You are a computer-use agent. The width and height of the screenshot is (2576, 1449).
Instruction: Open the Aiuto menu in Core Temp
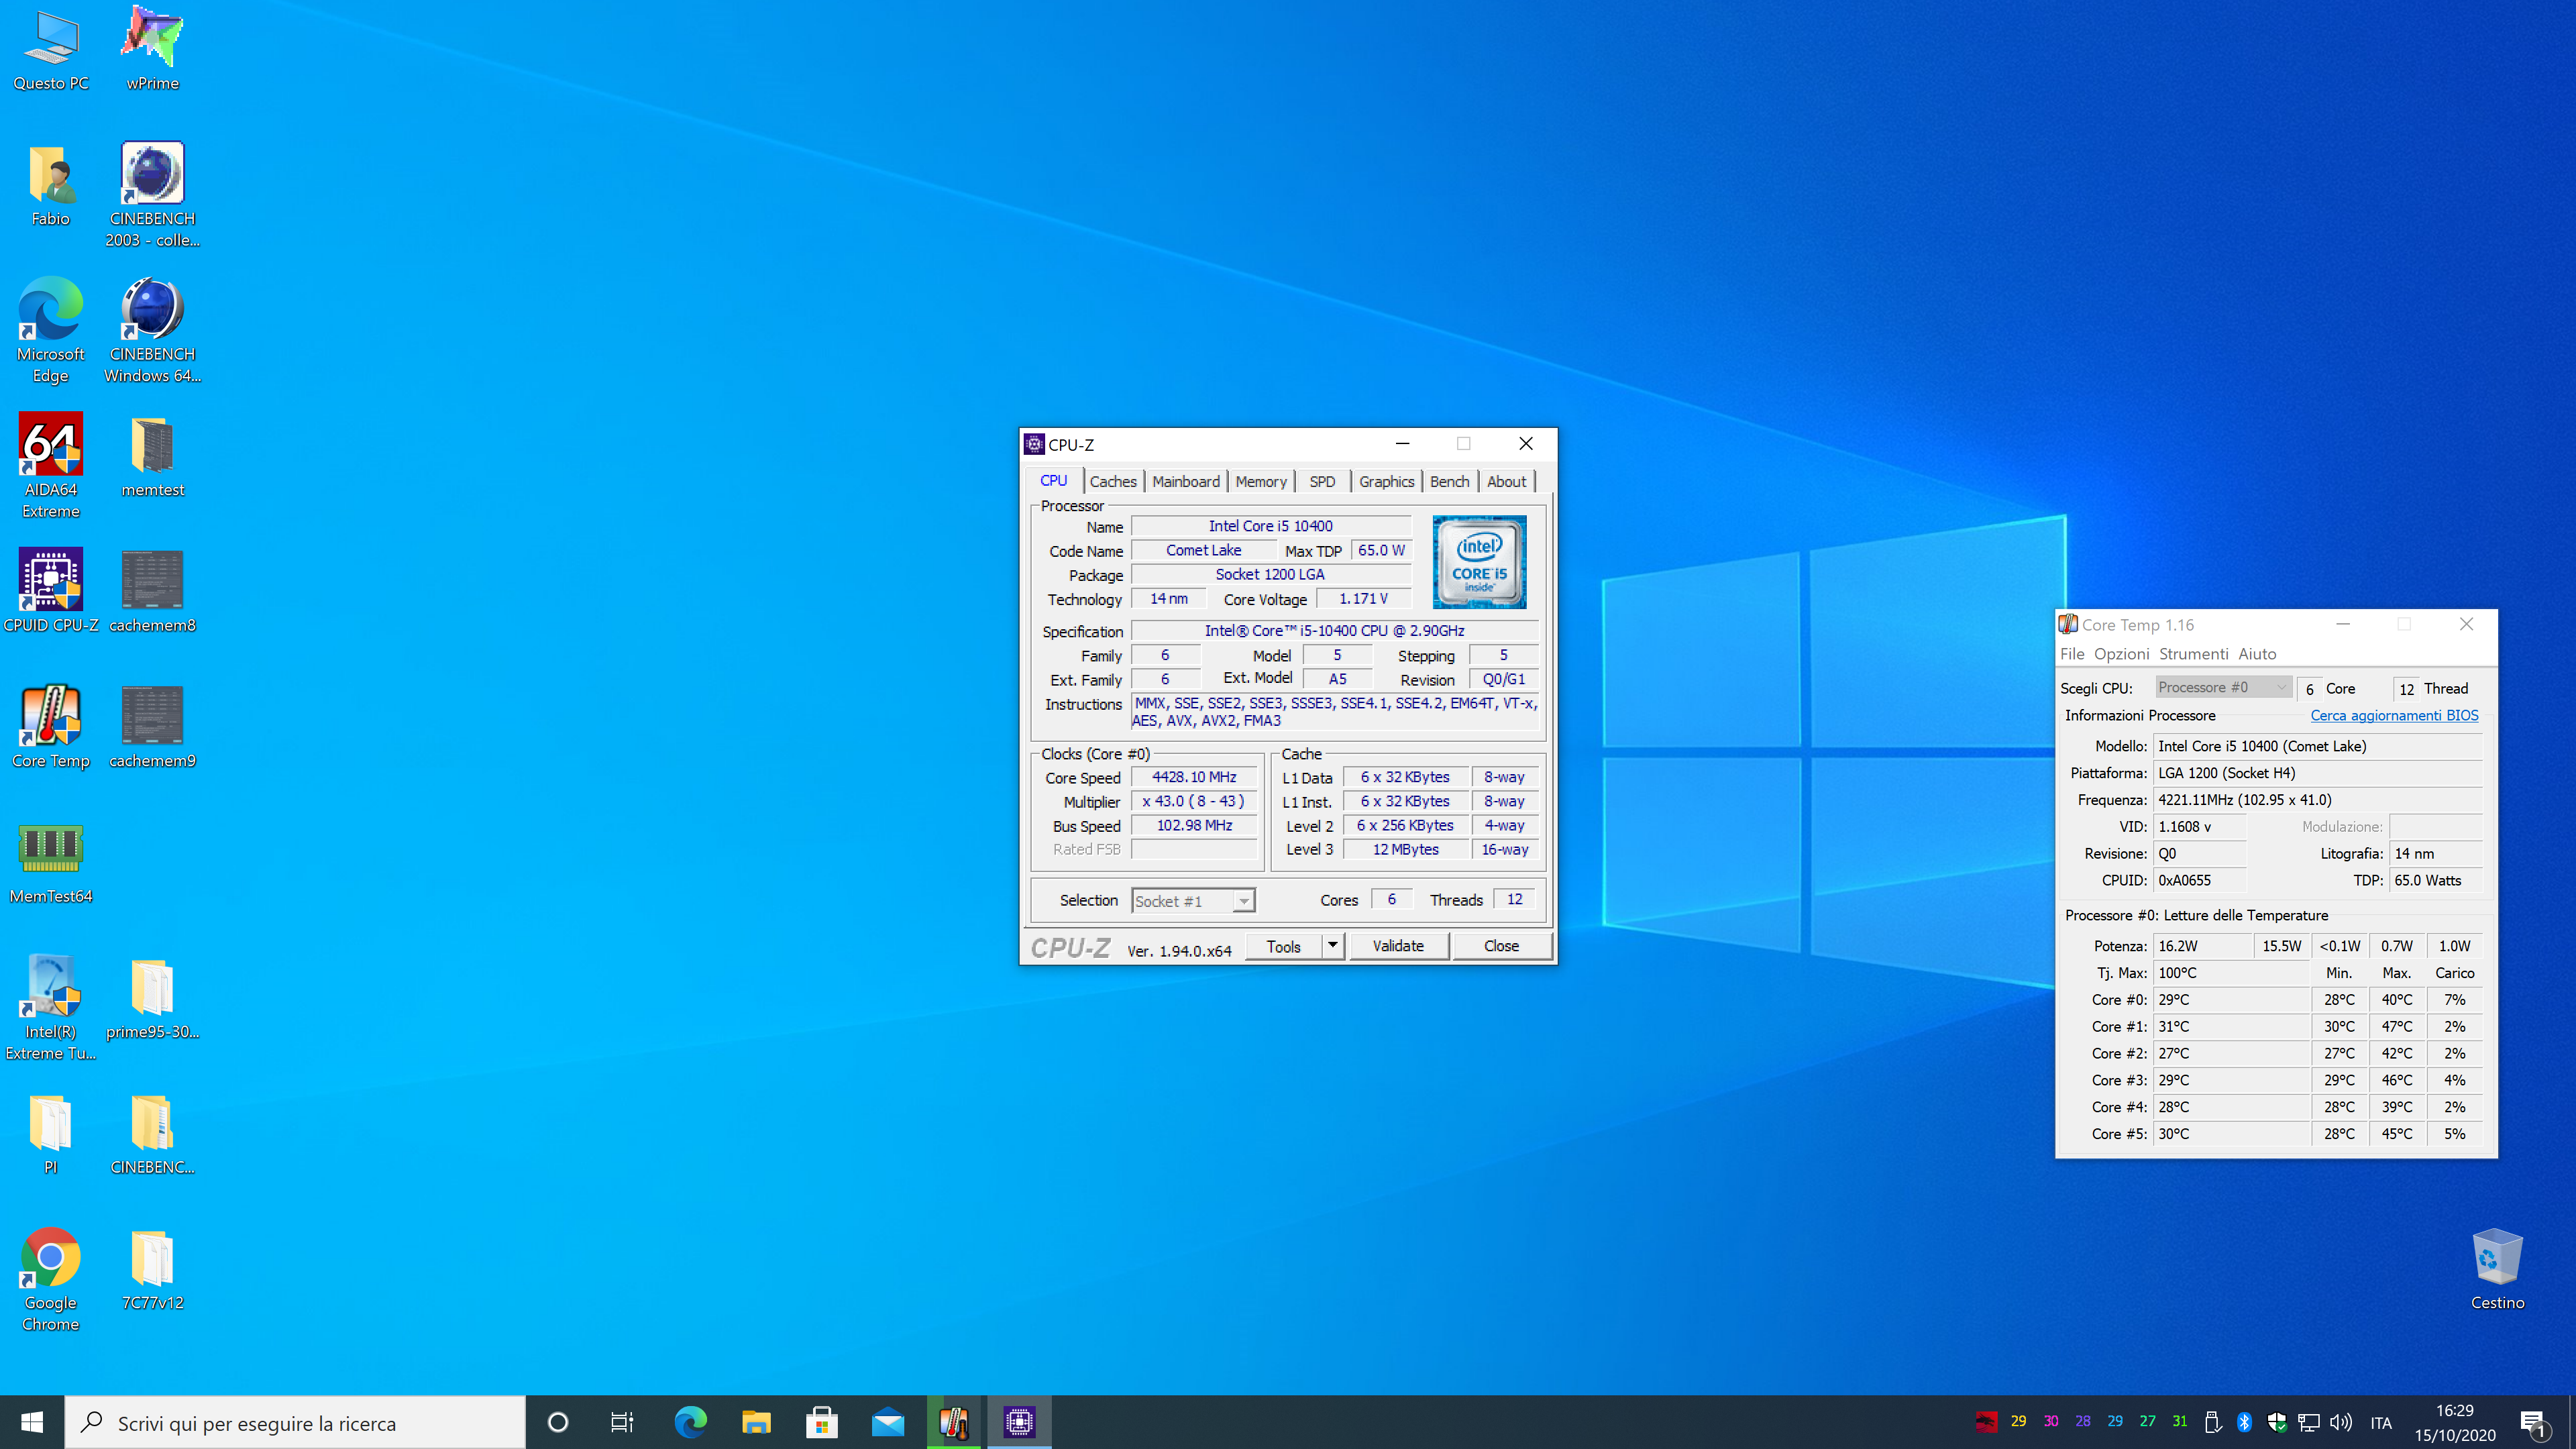2257,654
